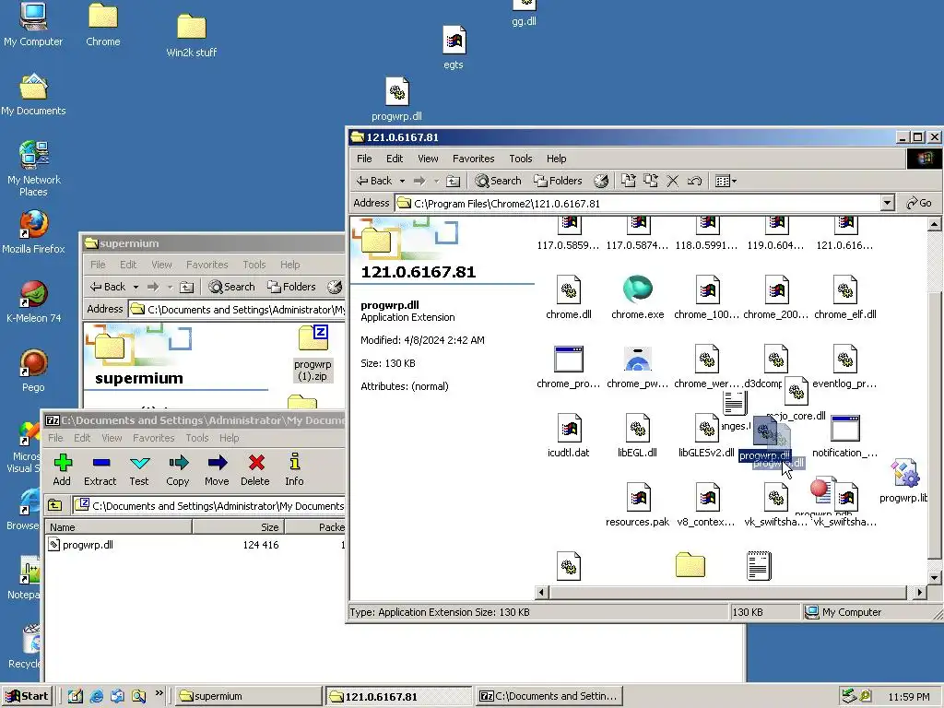The image size is (944, 708).
Task: Select the Mozilla Firefox desktop icon
Action: pos(33,231)
